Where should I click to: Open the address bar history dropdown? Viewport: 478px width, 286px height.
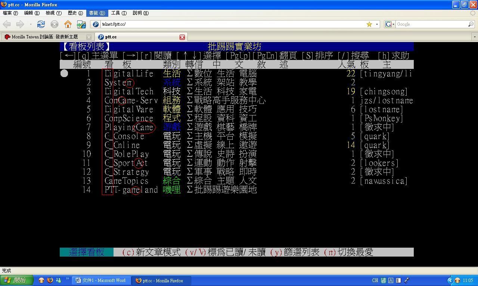coord(377,24)
